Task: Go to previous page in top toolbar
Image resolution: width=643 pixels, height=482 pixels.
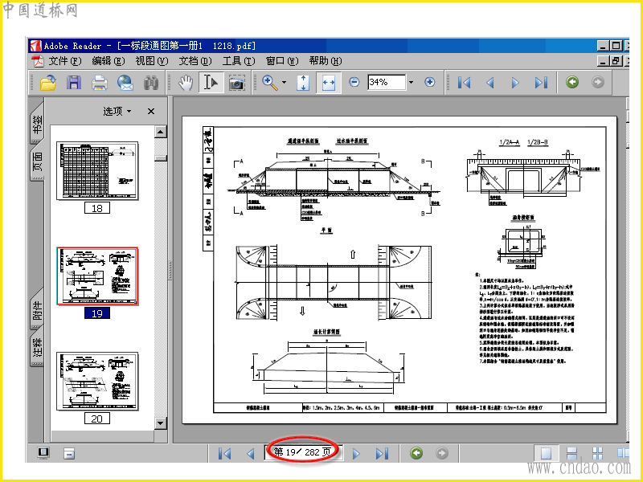Action: point(489,83)
